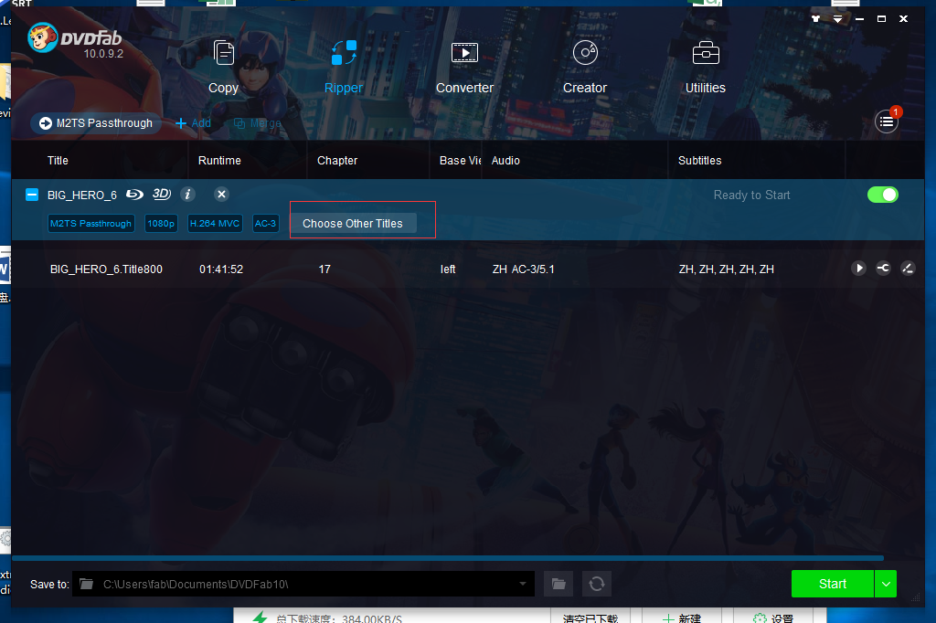The height and width of the screenshot is (623, 936).
Task: Click 新建 in the download manager window
Action: click(682, 618)
